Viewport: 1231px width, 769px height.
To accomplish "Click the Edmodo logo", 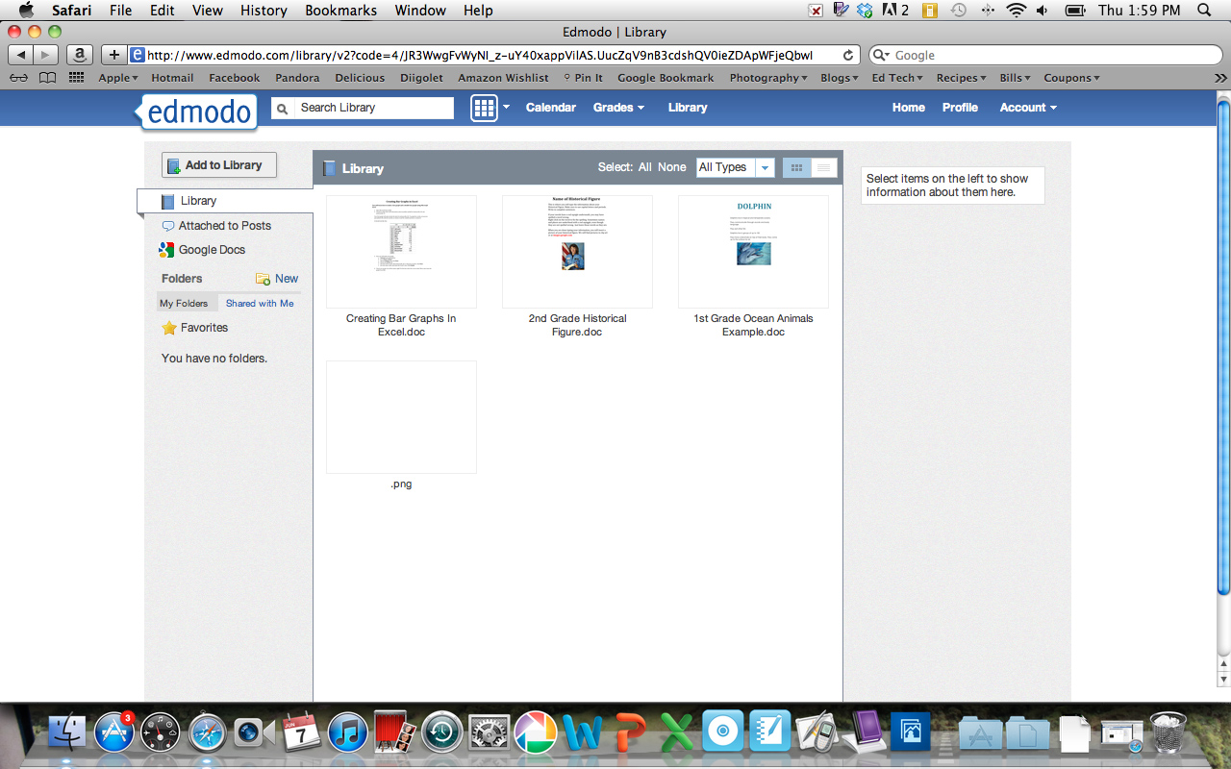I will click(x=197, y=112).
